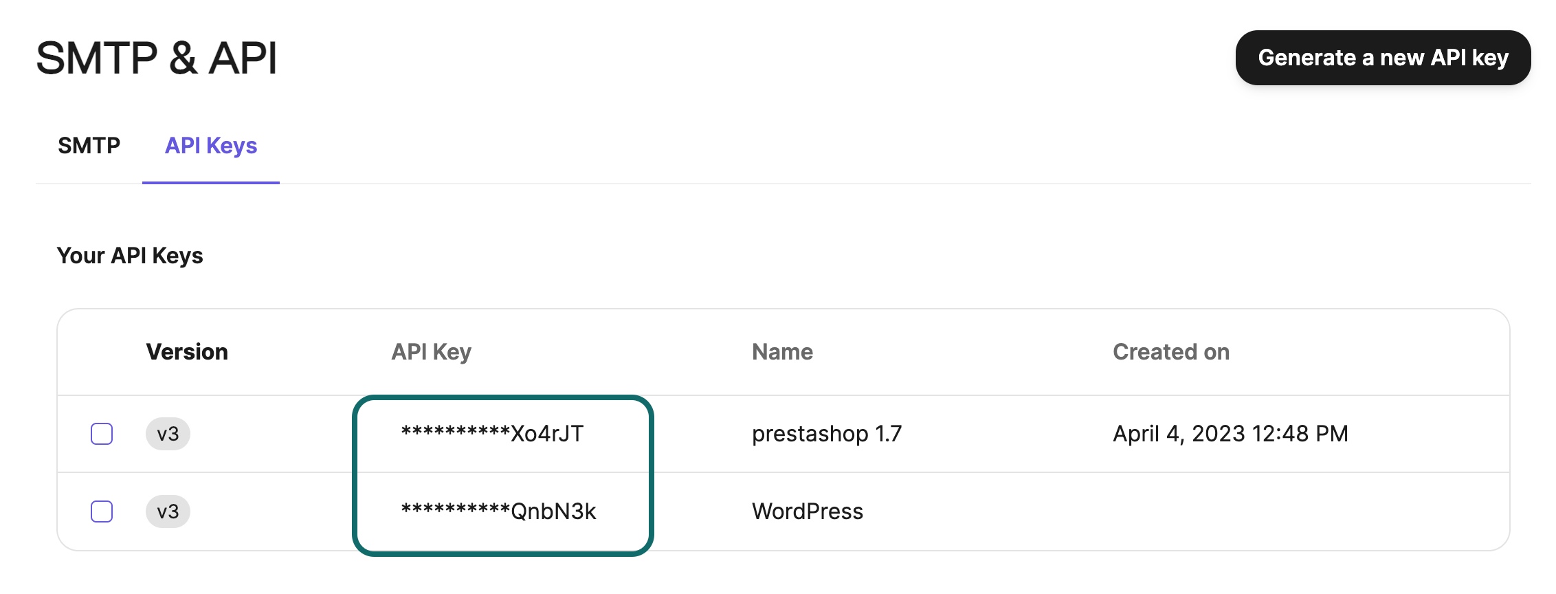Click the prestashop 1.7 key name
The image size is (1556, 594).
point(827,433)
